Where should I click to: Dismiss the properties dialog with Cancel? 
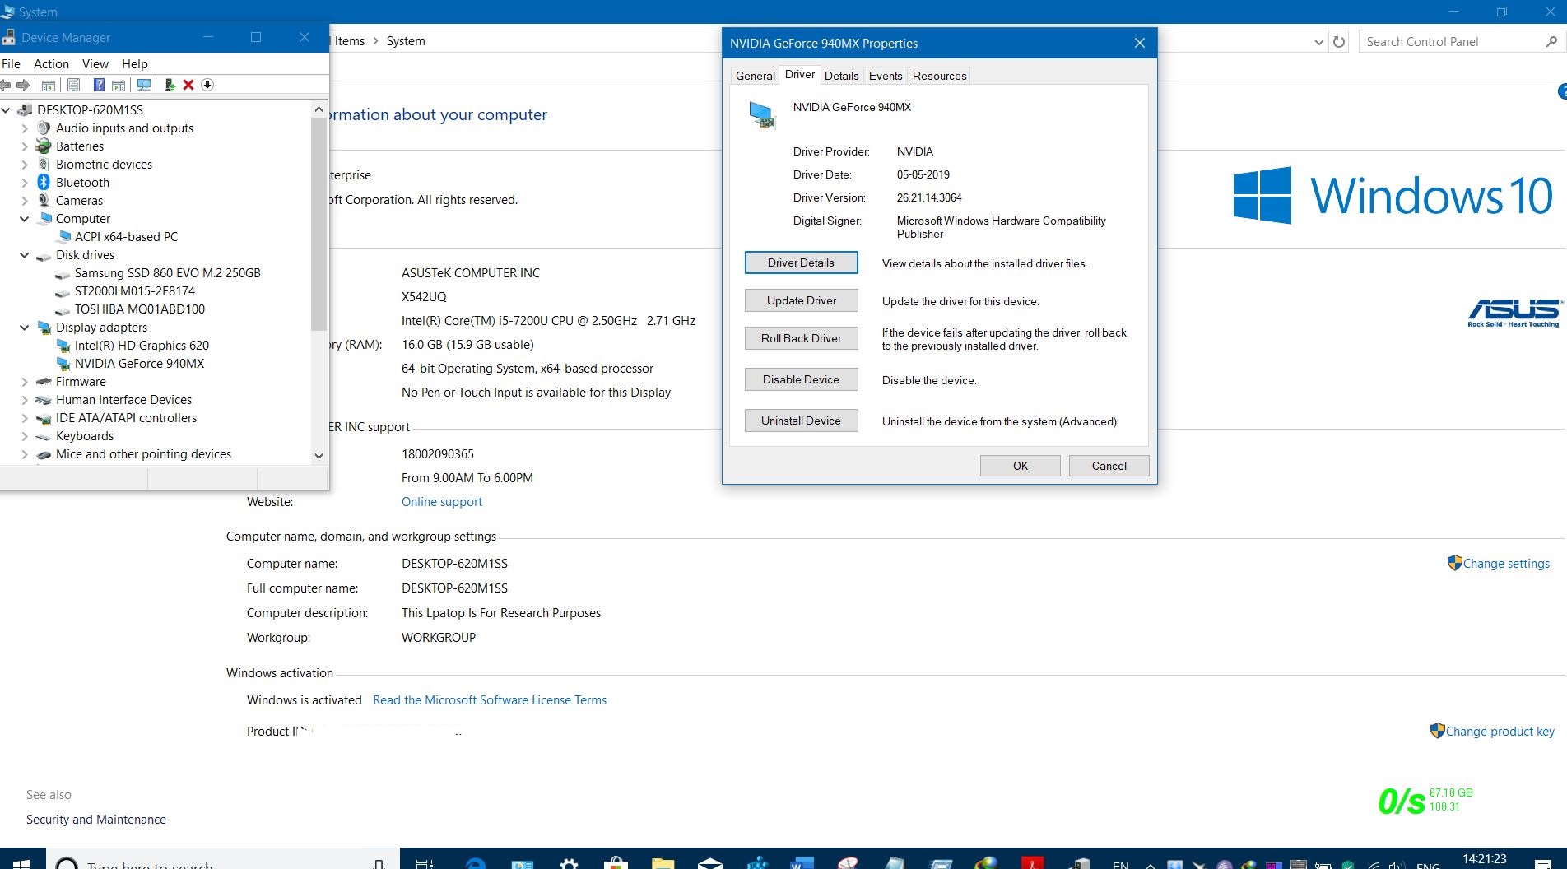pos(1109,466)
